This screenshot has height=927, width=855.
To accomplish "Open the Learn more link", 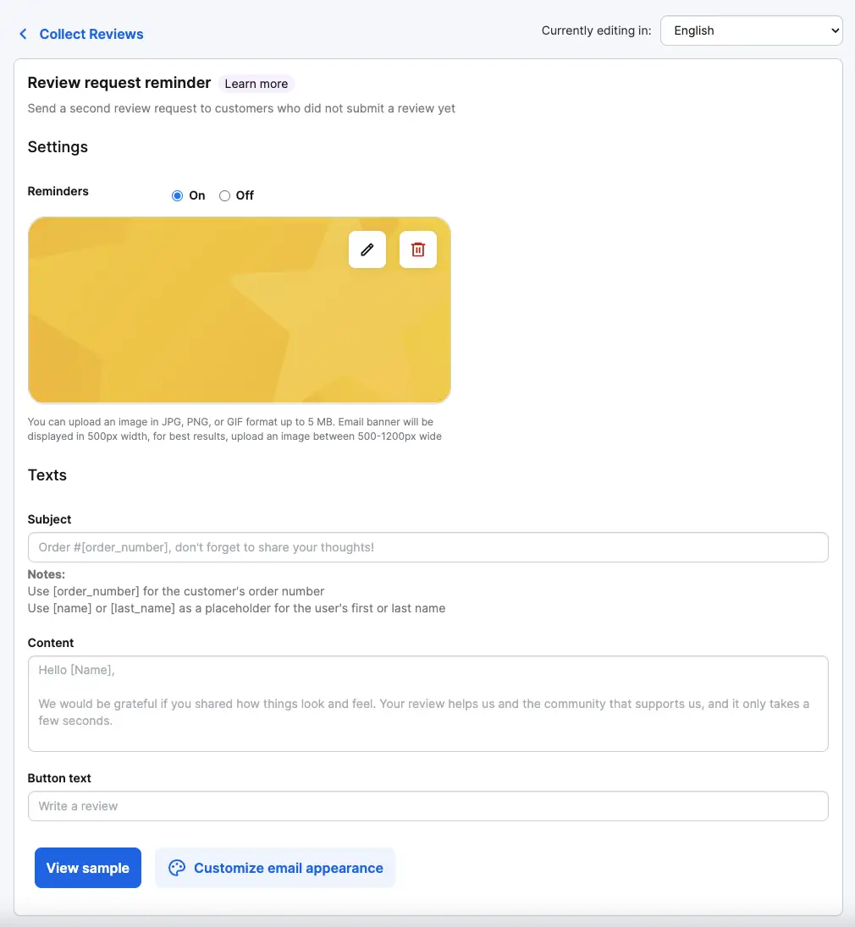I will click(x=256, y=84).
